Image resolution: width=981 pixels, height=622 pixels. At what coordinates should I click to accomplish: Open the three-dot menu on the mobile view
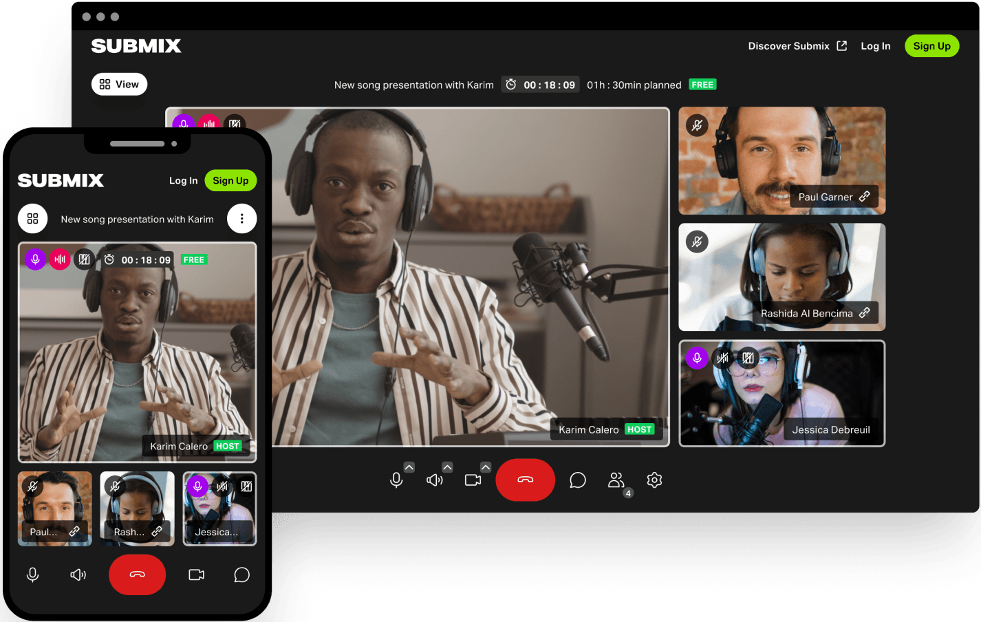(x=241, y=218)
